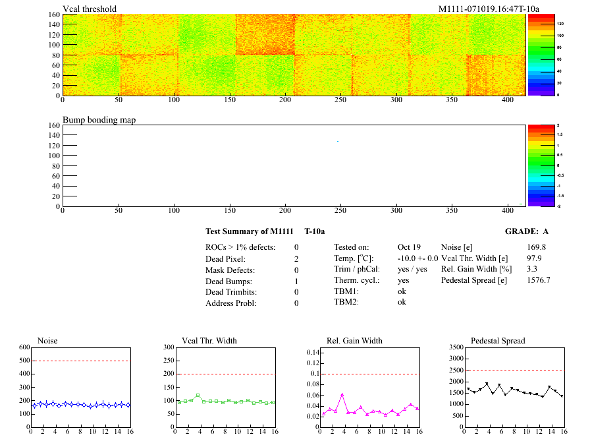Select the 'Bump bonding map' plot title
The width and height of the screenshot is (590, 443).
[99, 119]
